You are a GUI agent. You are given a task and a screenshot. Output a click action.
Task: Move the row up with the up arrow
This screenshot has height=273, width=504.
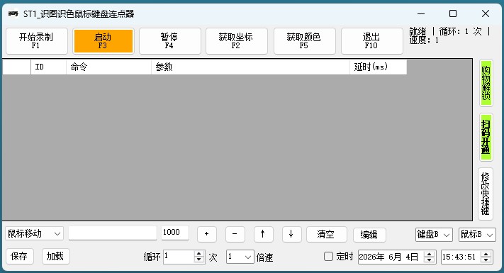point(263,234)
